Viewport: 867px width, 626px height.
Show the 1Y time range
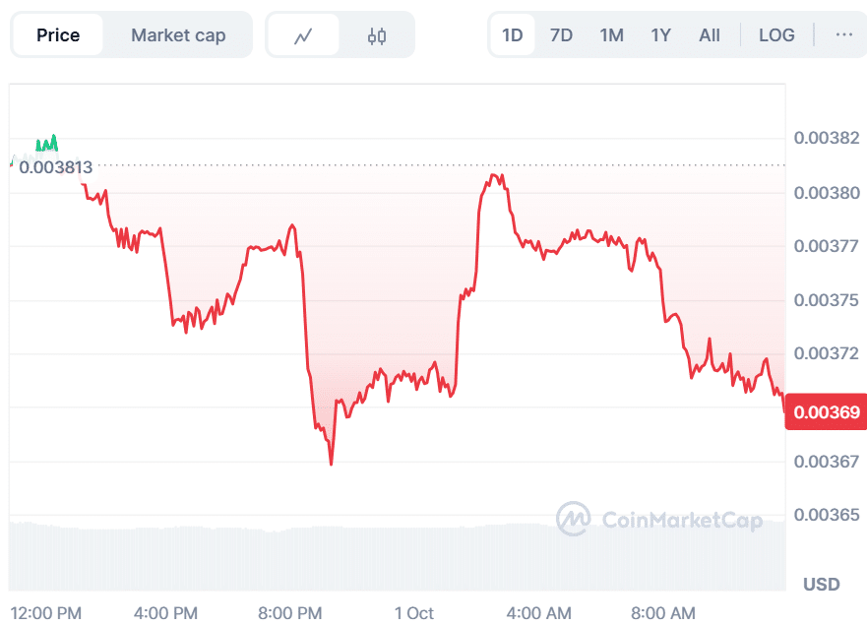point(660,35)
